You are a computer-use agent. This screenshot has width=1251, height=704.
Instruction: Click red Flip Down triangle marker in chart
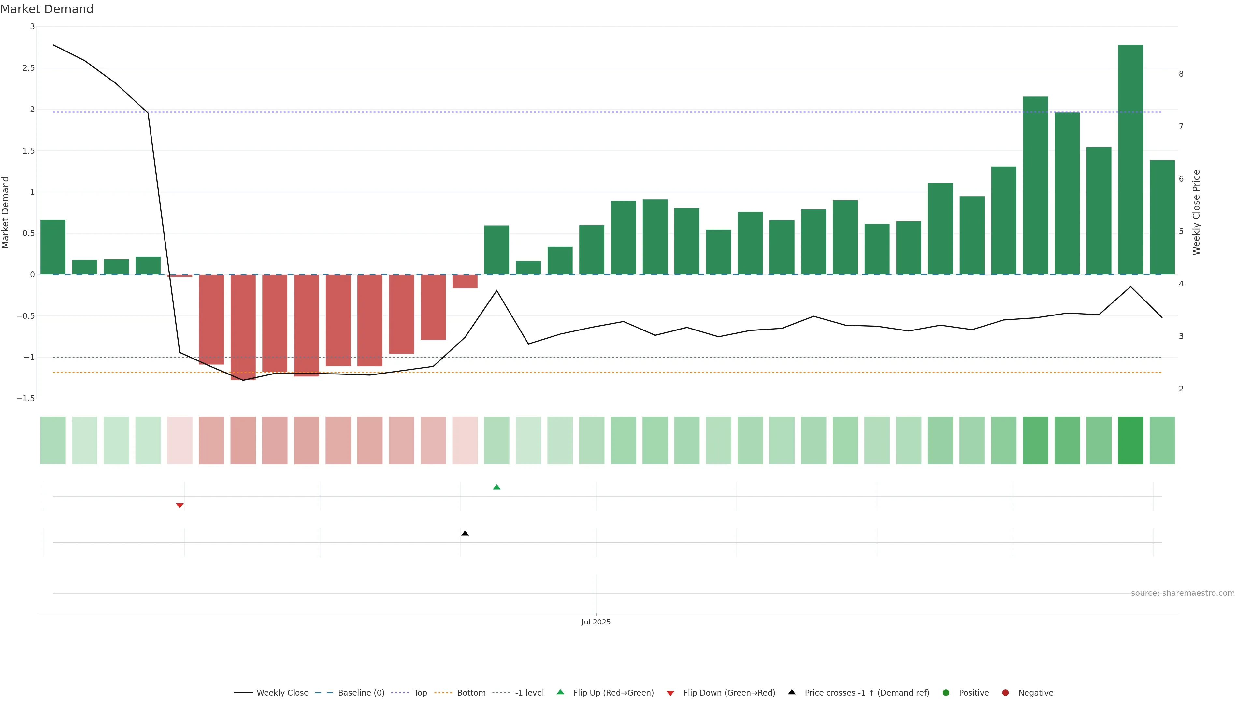pos(180,506)
